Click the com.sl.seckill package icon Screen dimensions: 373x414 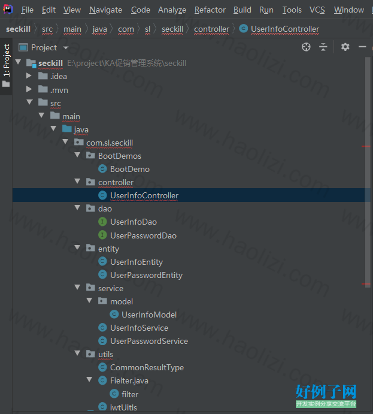(x=79, y=143)
